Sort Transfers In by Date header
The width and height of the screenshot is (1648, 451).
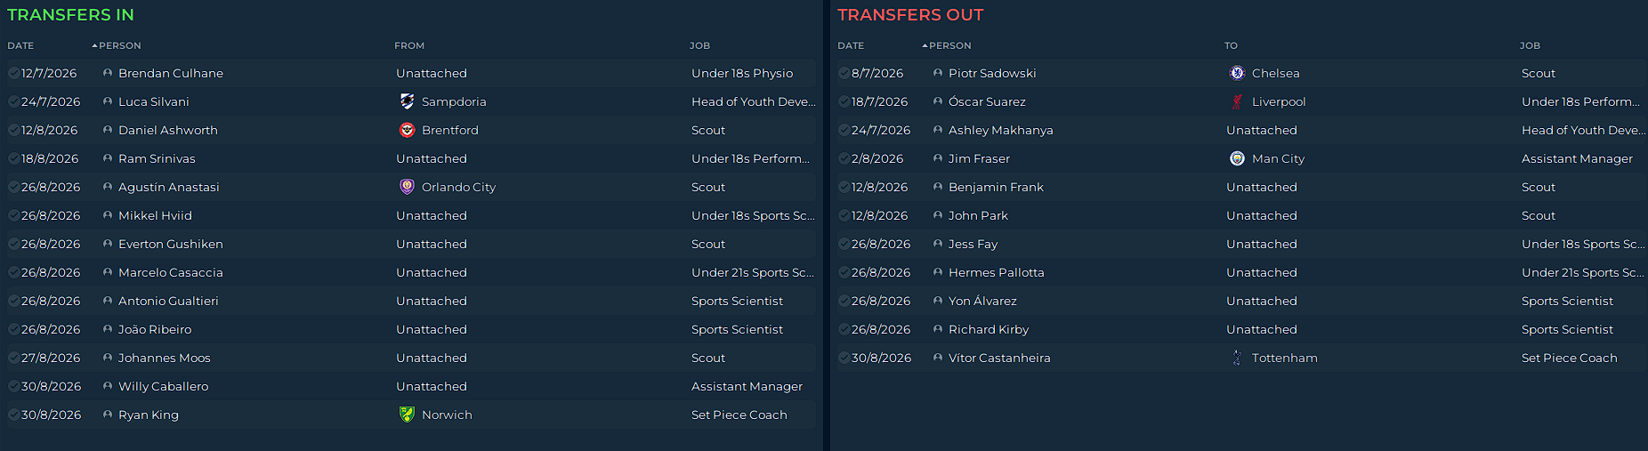pyautogui.click(x=20, y=45)
